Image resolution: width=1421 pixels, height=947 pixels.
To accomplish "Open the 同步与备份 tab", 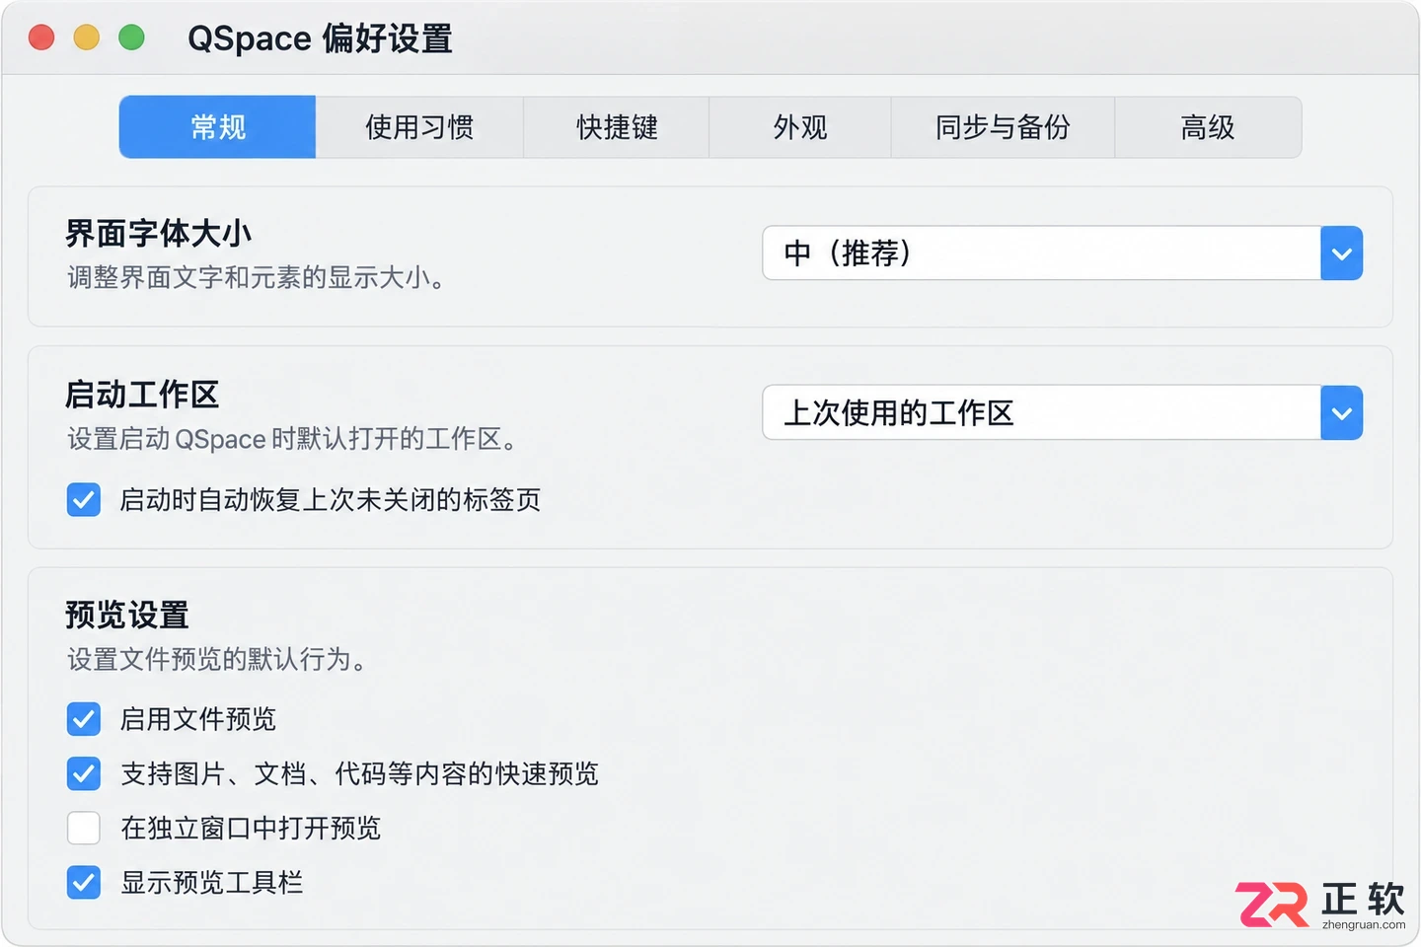I will click(x=1003, y=127).
